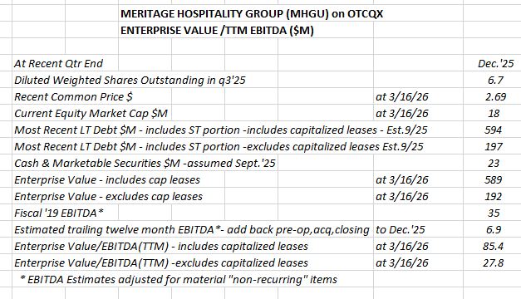Select enterprise value 589 cell
This screenshot has width=521, height=299.
point(493,179)
